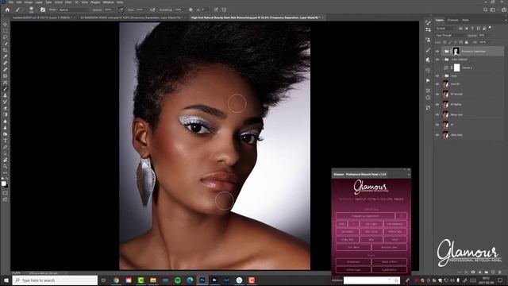
Task: Open the Smoothing value dropdown
Action: [180, 10]
